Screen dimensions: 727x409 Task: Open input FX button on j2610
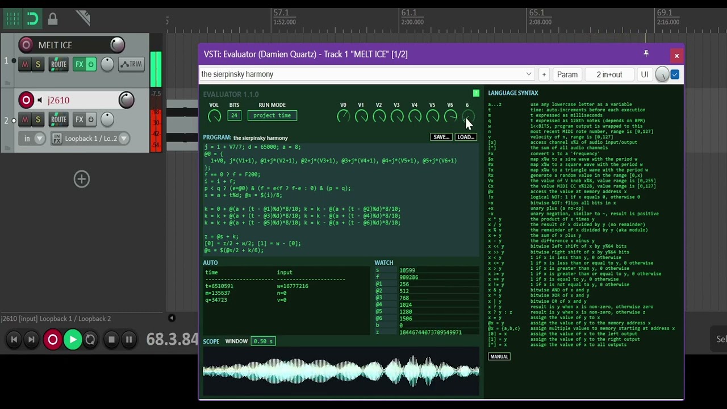[x=57, y=138]
